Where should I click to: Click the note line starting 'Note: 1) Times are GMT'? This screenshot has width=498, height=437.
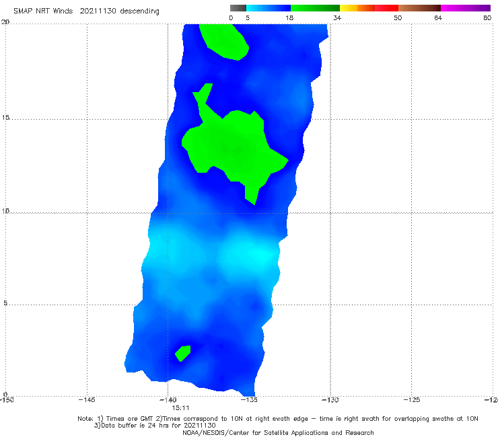(277, 419)
